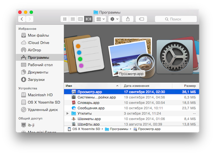The width and height of the screenshot is (215, 155).
Task: Select the Просмотр.app row in list
Action: pos(131,92)
